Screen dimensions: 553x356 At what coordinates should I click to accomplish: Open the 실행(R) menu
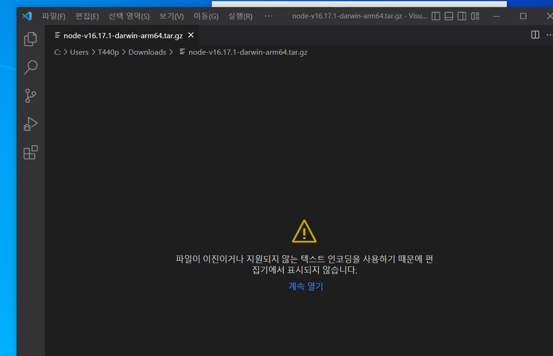(x=240, y=16)
